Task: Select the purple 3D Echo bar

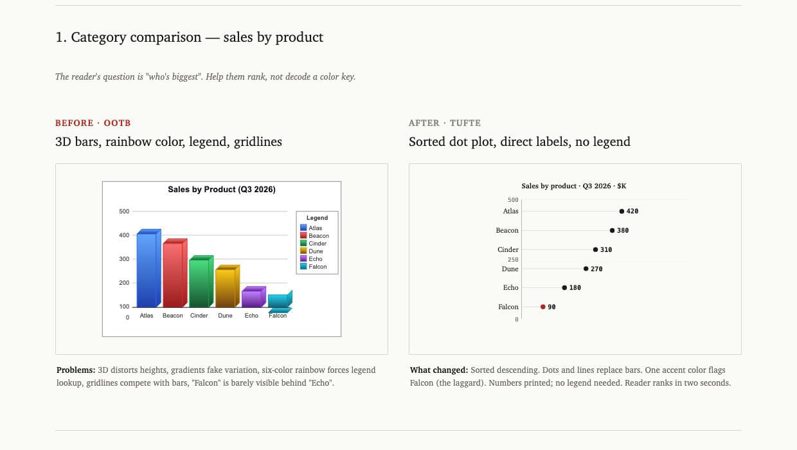Action: click(x=254, y=297)
